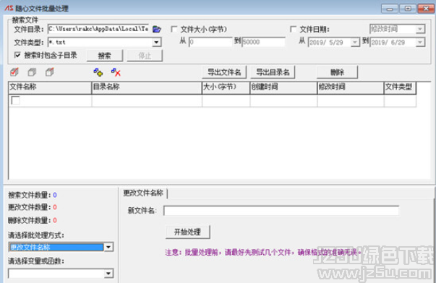
Task: Click the 删除 button
Action: pos(337,72)
